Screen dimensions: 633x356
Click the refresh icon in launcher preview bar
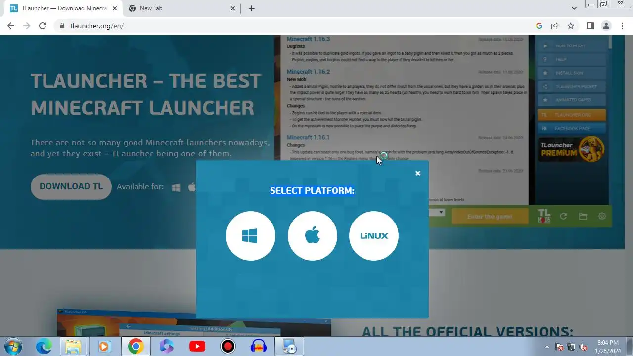pos(563,216)
